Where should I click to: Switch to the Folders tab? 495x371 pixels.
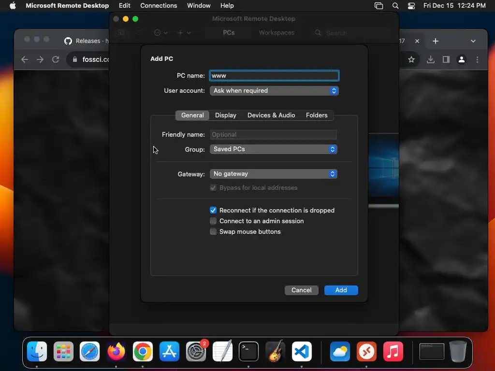pyautogui.click(x=317, y=115)
